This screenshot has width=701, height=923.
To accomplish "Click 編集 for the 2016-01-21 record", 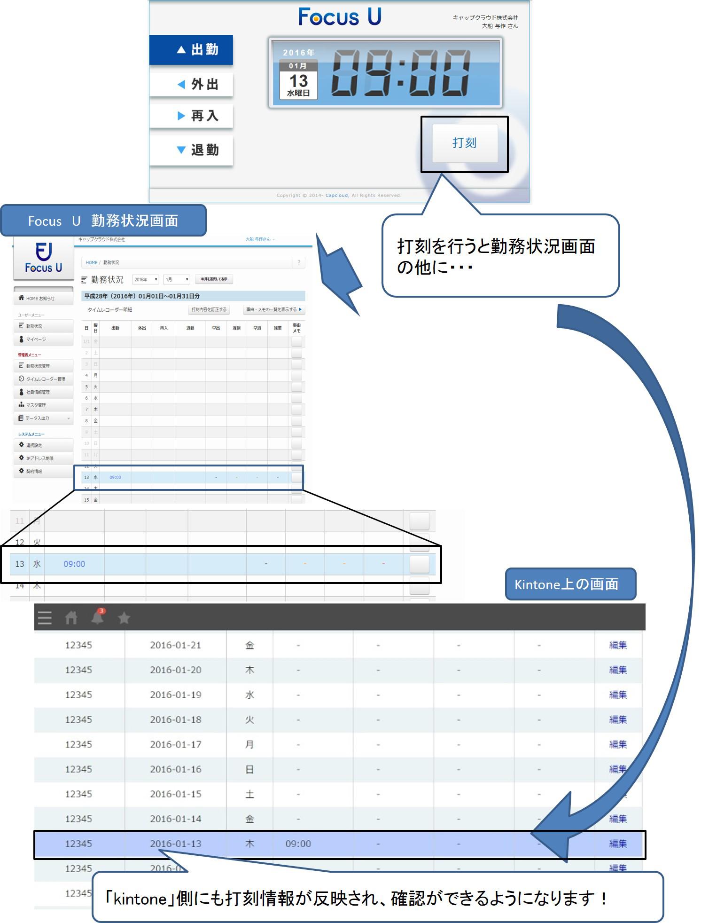I will (x=618, y=645).
